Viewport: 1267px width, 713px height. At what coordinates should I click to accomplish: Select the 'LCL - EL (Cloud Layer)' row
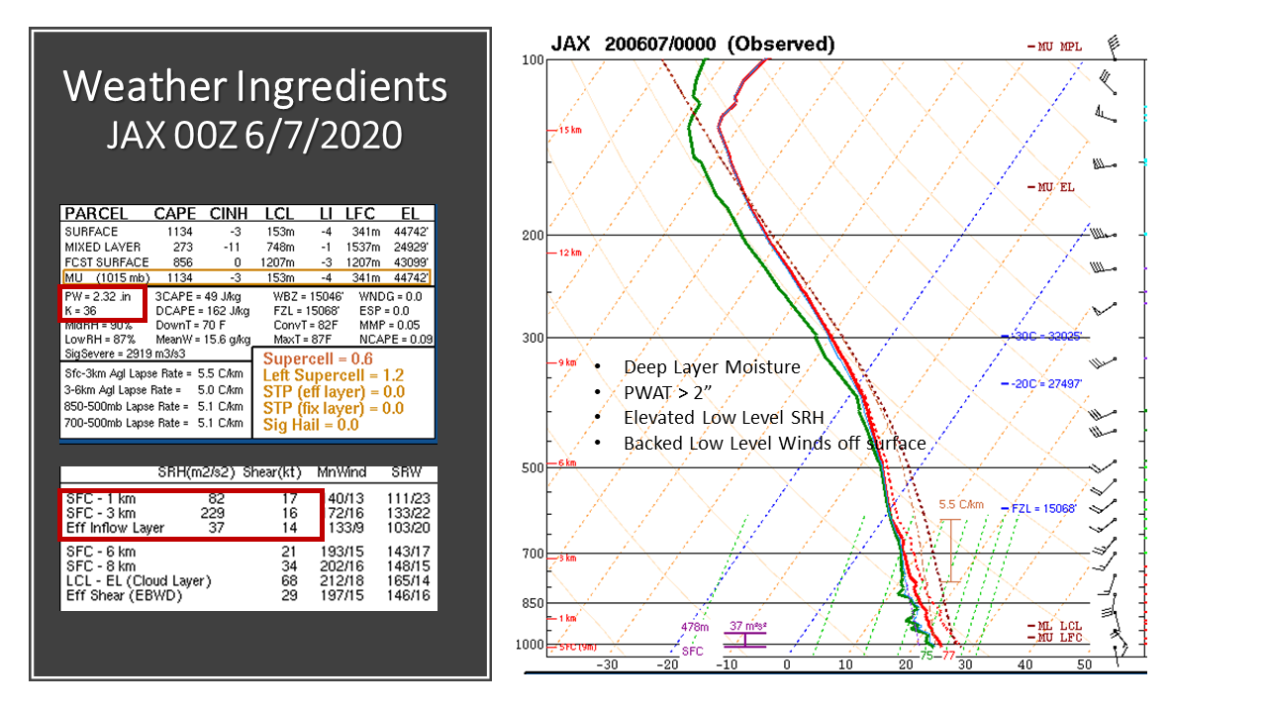247,580
